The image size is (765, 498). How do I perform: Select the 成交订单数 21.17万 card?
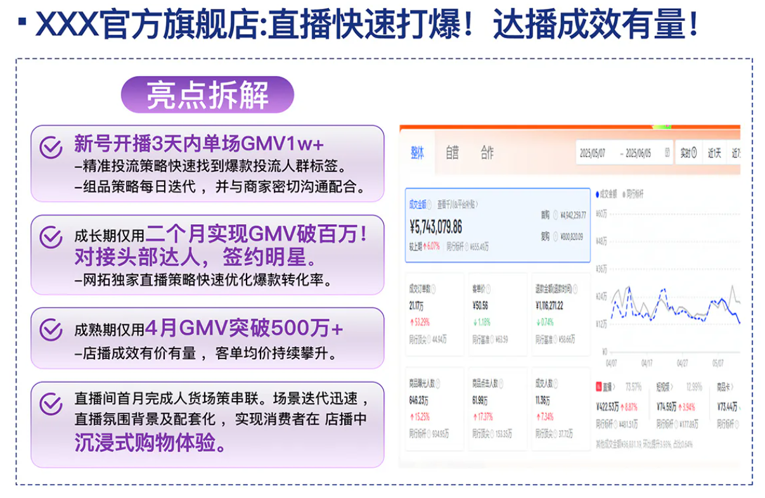pos(434,315)
